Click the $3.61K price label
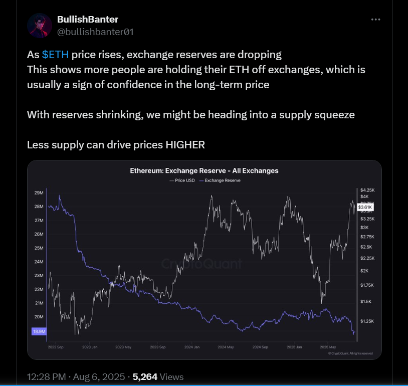Screen dimensions: 408x386 click(365, 207)
